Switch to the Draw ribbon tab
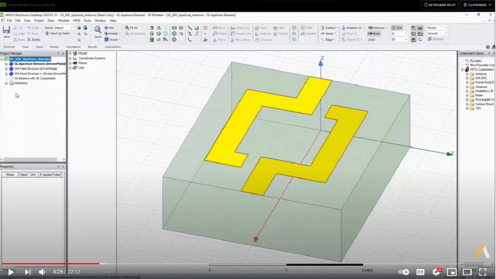 click(39, 47)
